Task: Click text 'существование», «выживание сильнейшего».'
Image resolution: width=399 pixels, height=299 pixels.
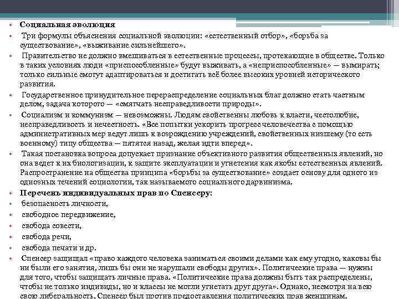Action: click(x=103, y=45)
